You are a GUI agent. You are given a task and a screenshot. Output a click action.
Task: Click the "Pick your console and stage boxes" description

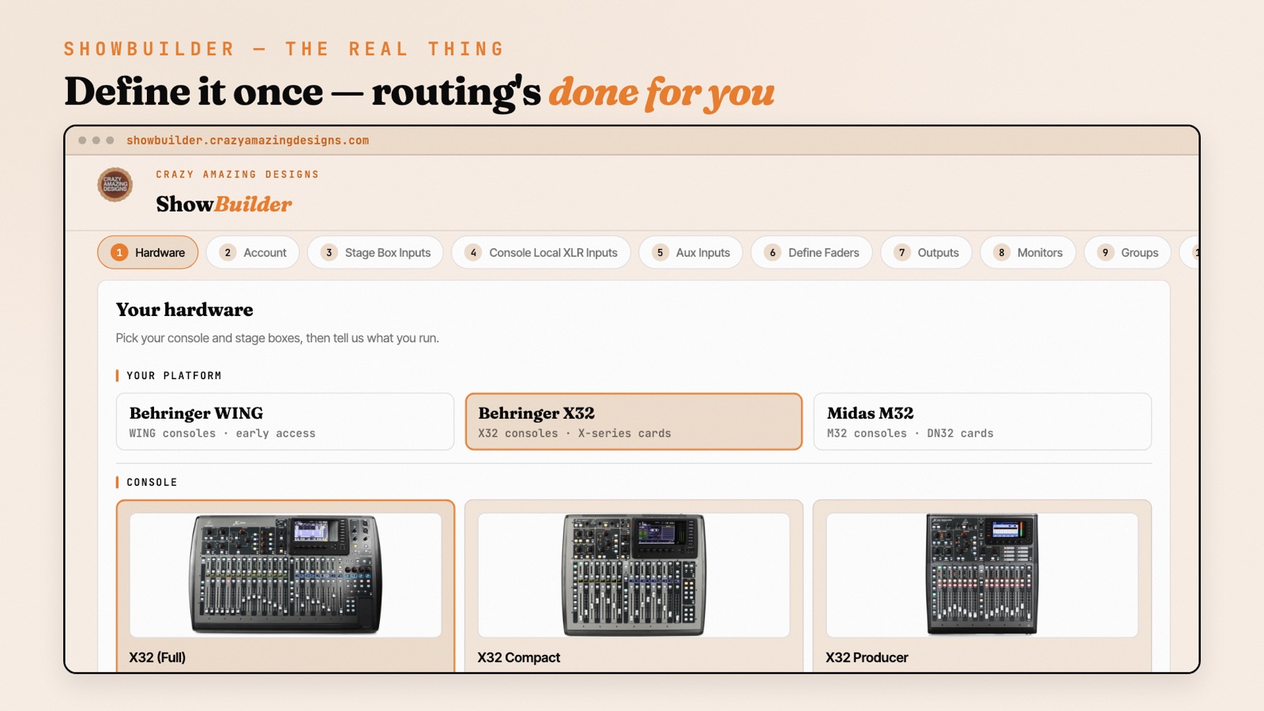point(277,338)
